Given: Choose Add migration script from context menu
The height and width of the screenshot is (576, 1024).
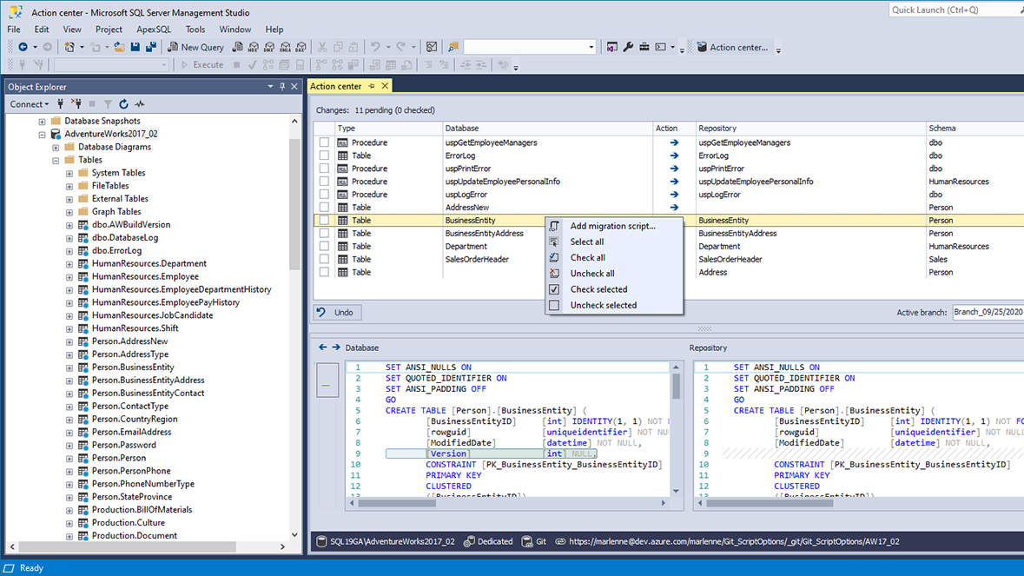Looking at the screenshot, I should (612, 226).
